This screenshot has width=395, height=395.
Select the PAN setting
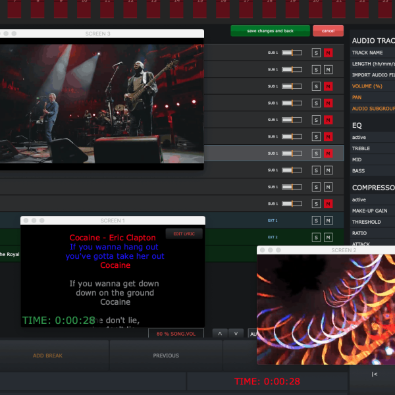tap(373, 97)
